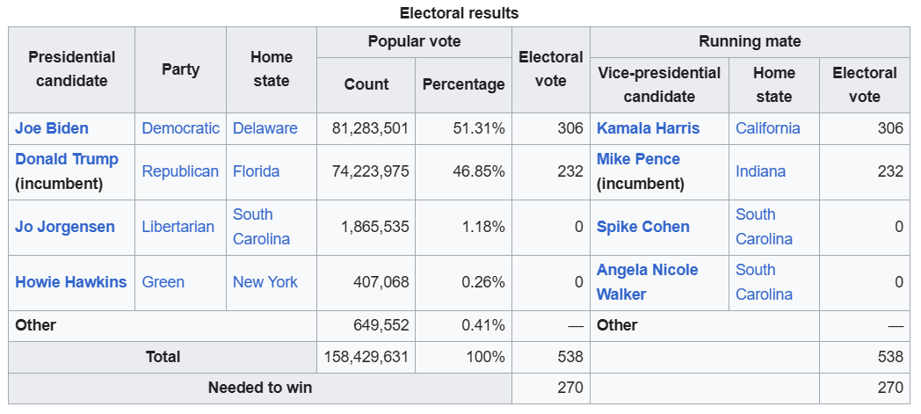Open the Democratic party link
921x414 pixels.
coord(180,128)
